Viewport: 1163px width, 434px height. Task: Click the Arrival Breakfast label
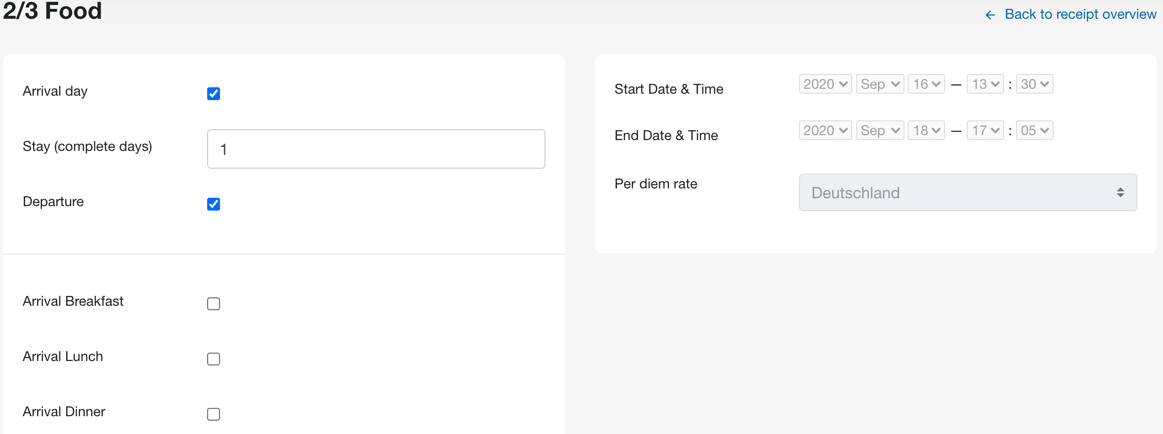pyautogui.click(x=73, y=301)
